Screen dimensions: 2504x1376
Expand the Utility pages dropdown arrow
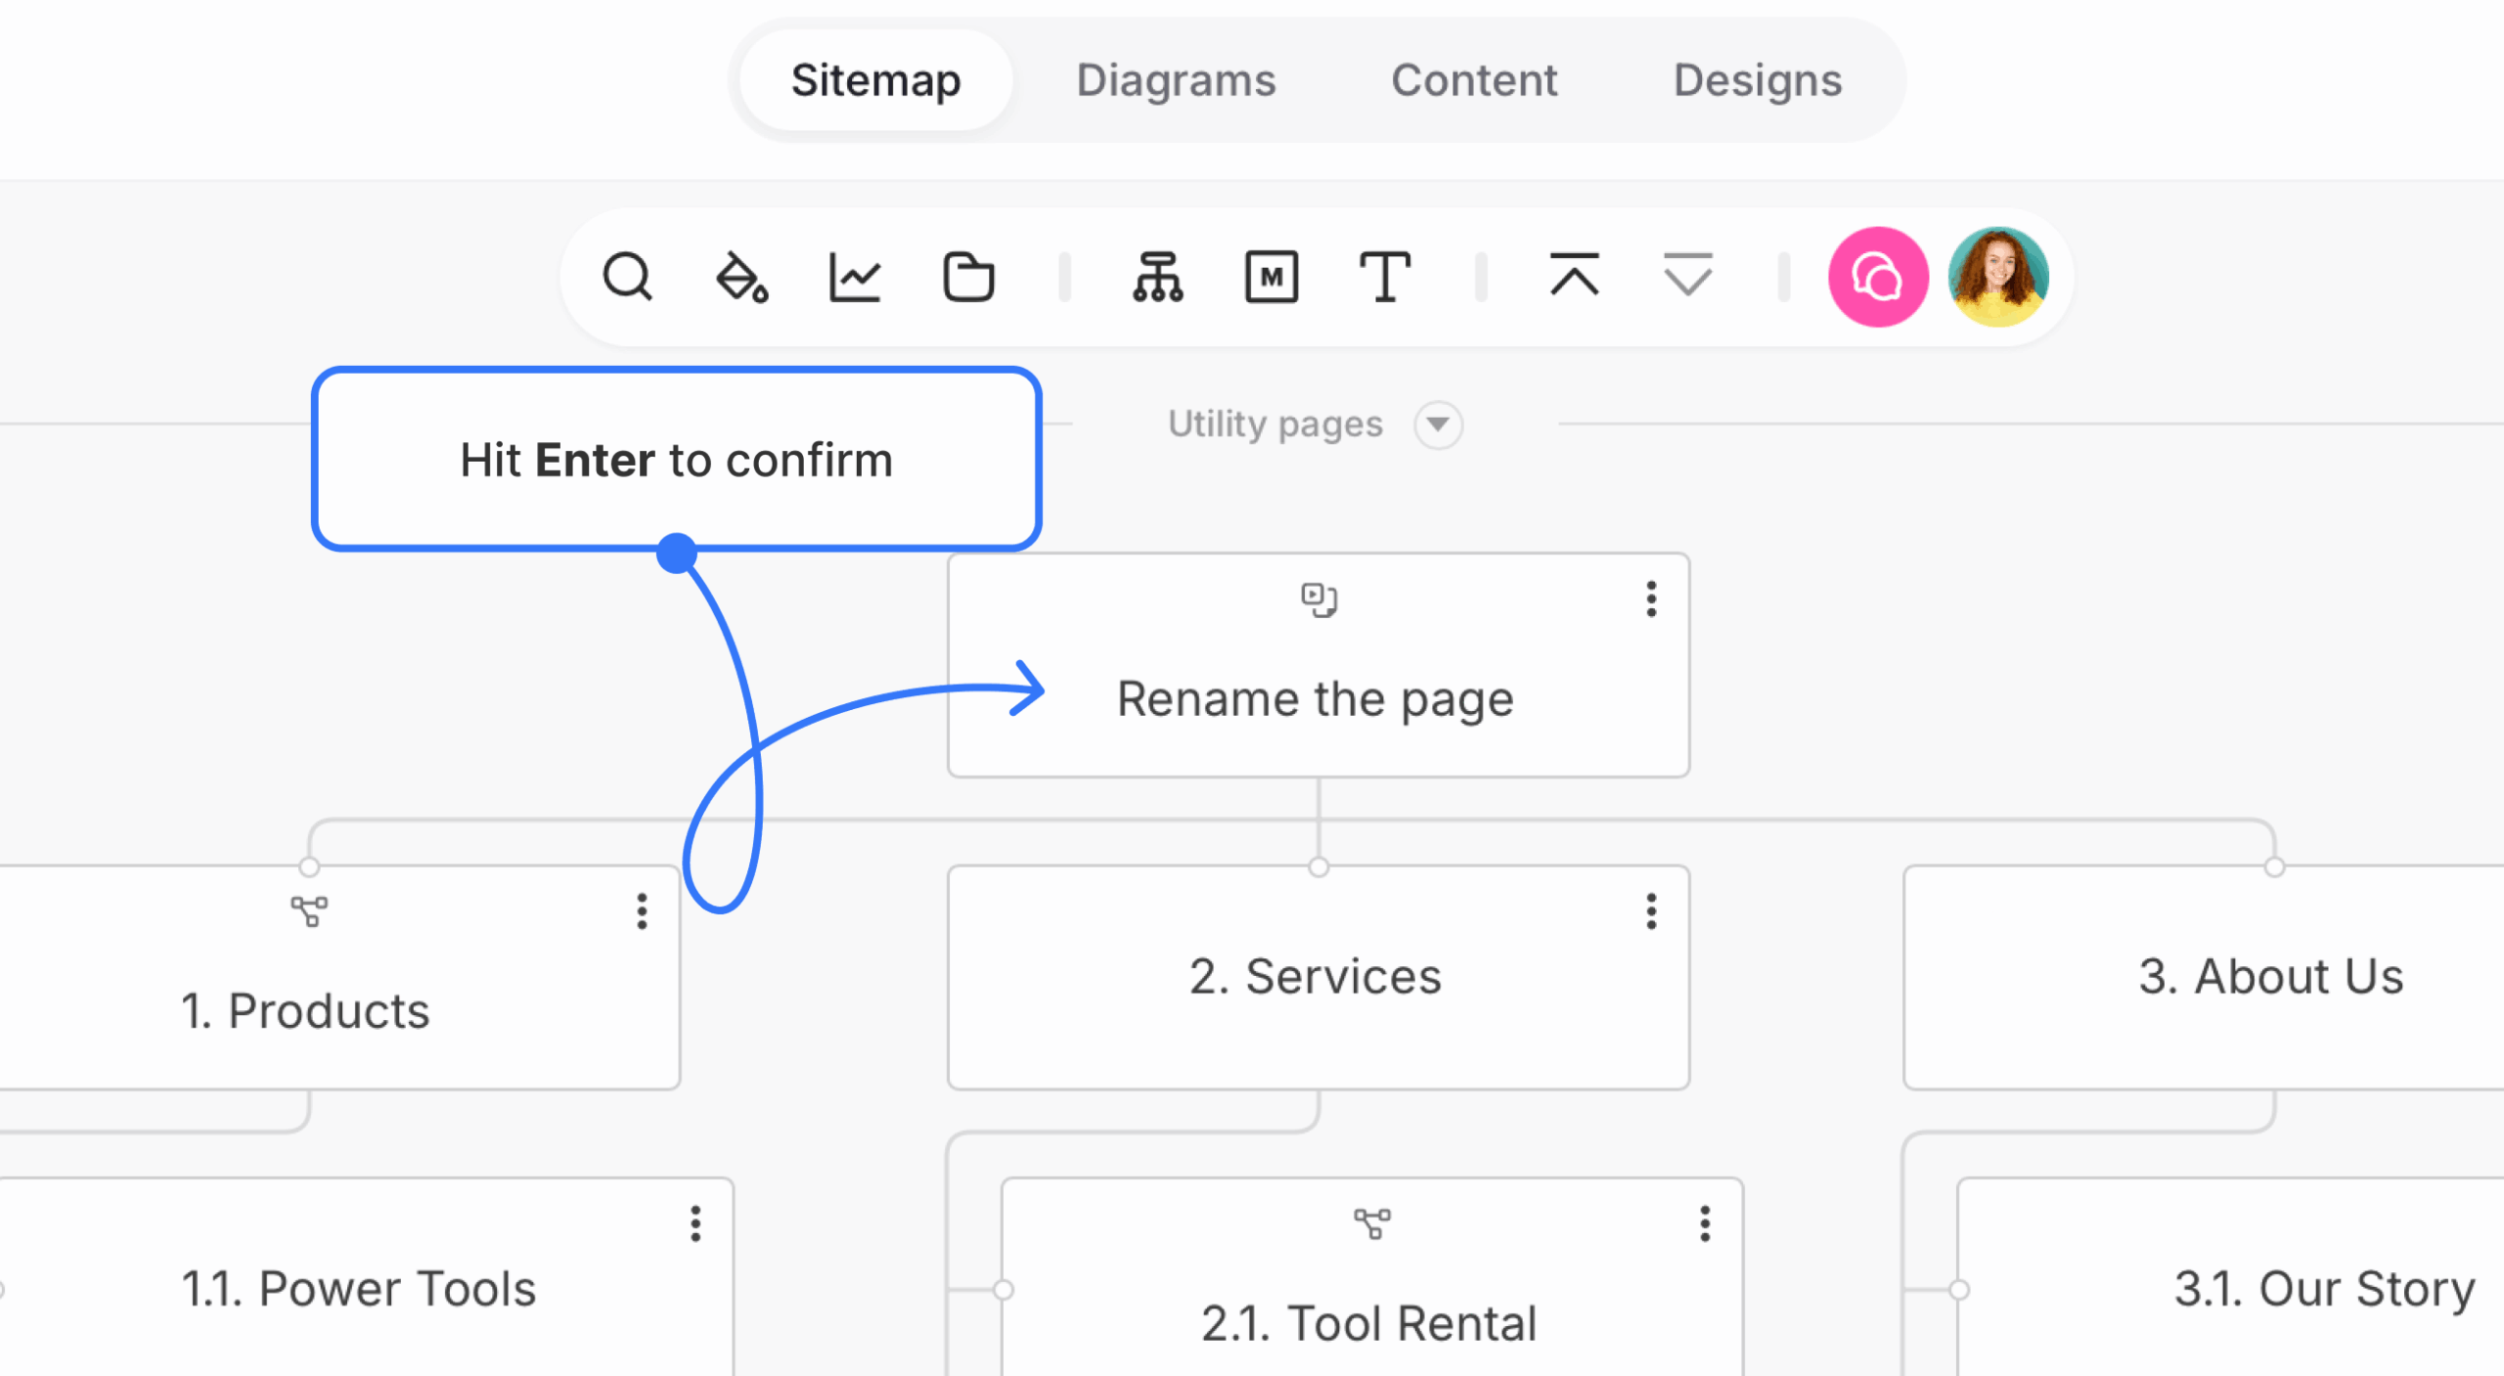point(1438,424)
